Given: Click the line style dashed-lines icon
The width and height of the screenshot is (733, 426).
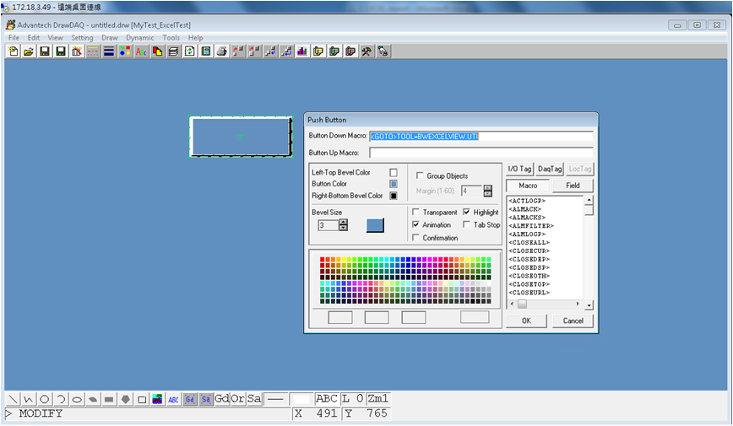Looking at the screenshot, I should (x=93, y=51).
